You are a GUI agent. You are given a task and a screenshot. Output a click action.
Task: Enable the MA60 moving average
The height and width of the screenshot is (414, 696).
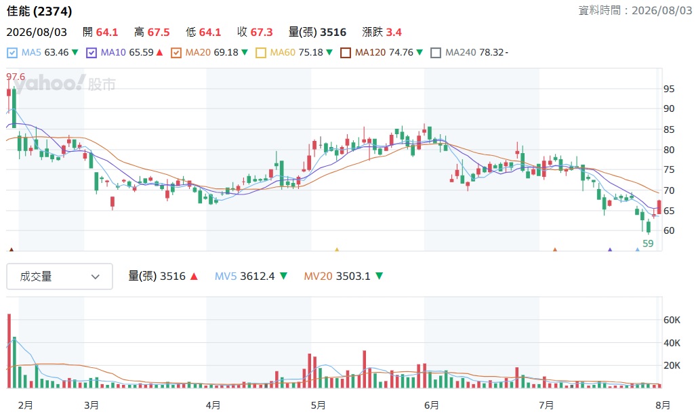[260, 53]
